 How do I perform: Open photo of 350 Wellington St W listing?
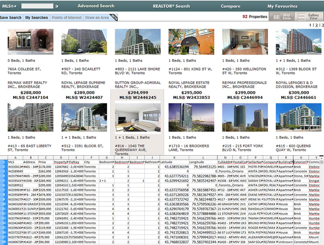coord(245,42)
